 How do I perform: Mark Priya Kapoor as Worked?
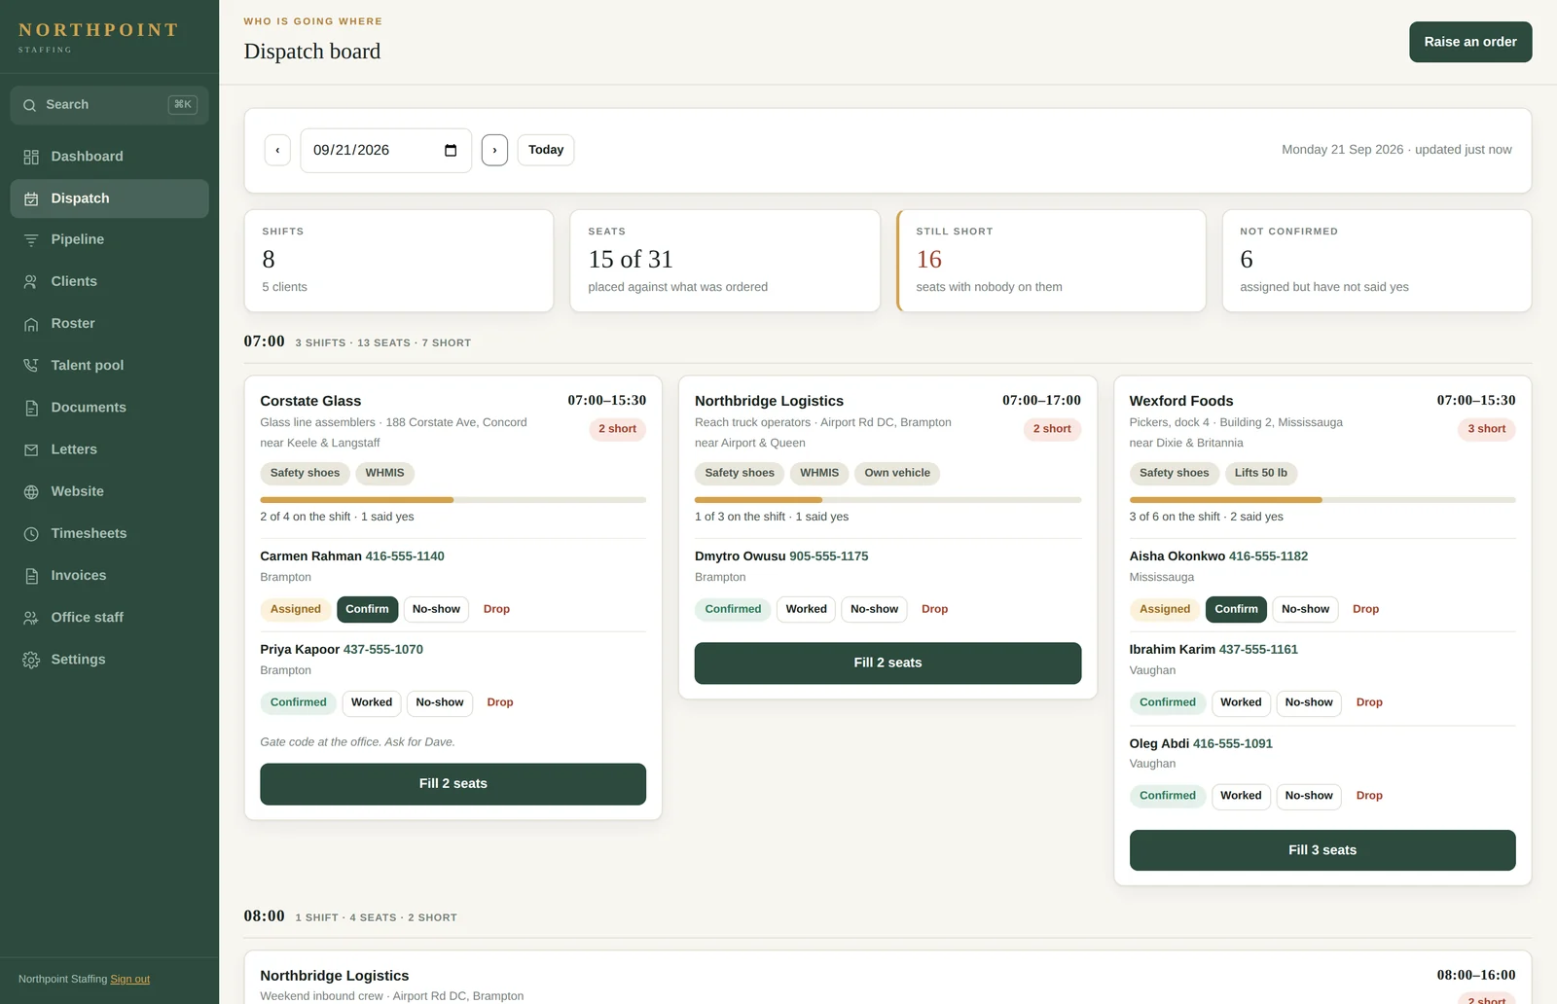tap(372, 702)
